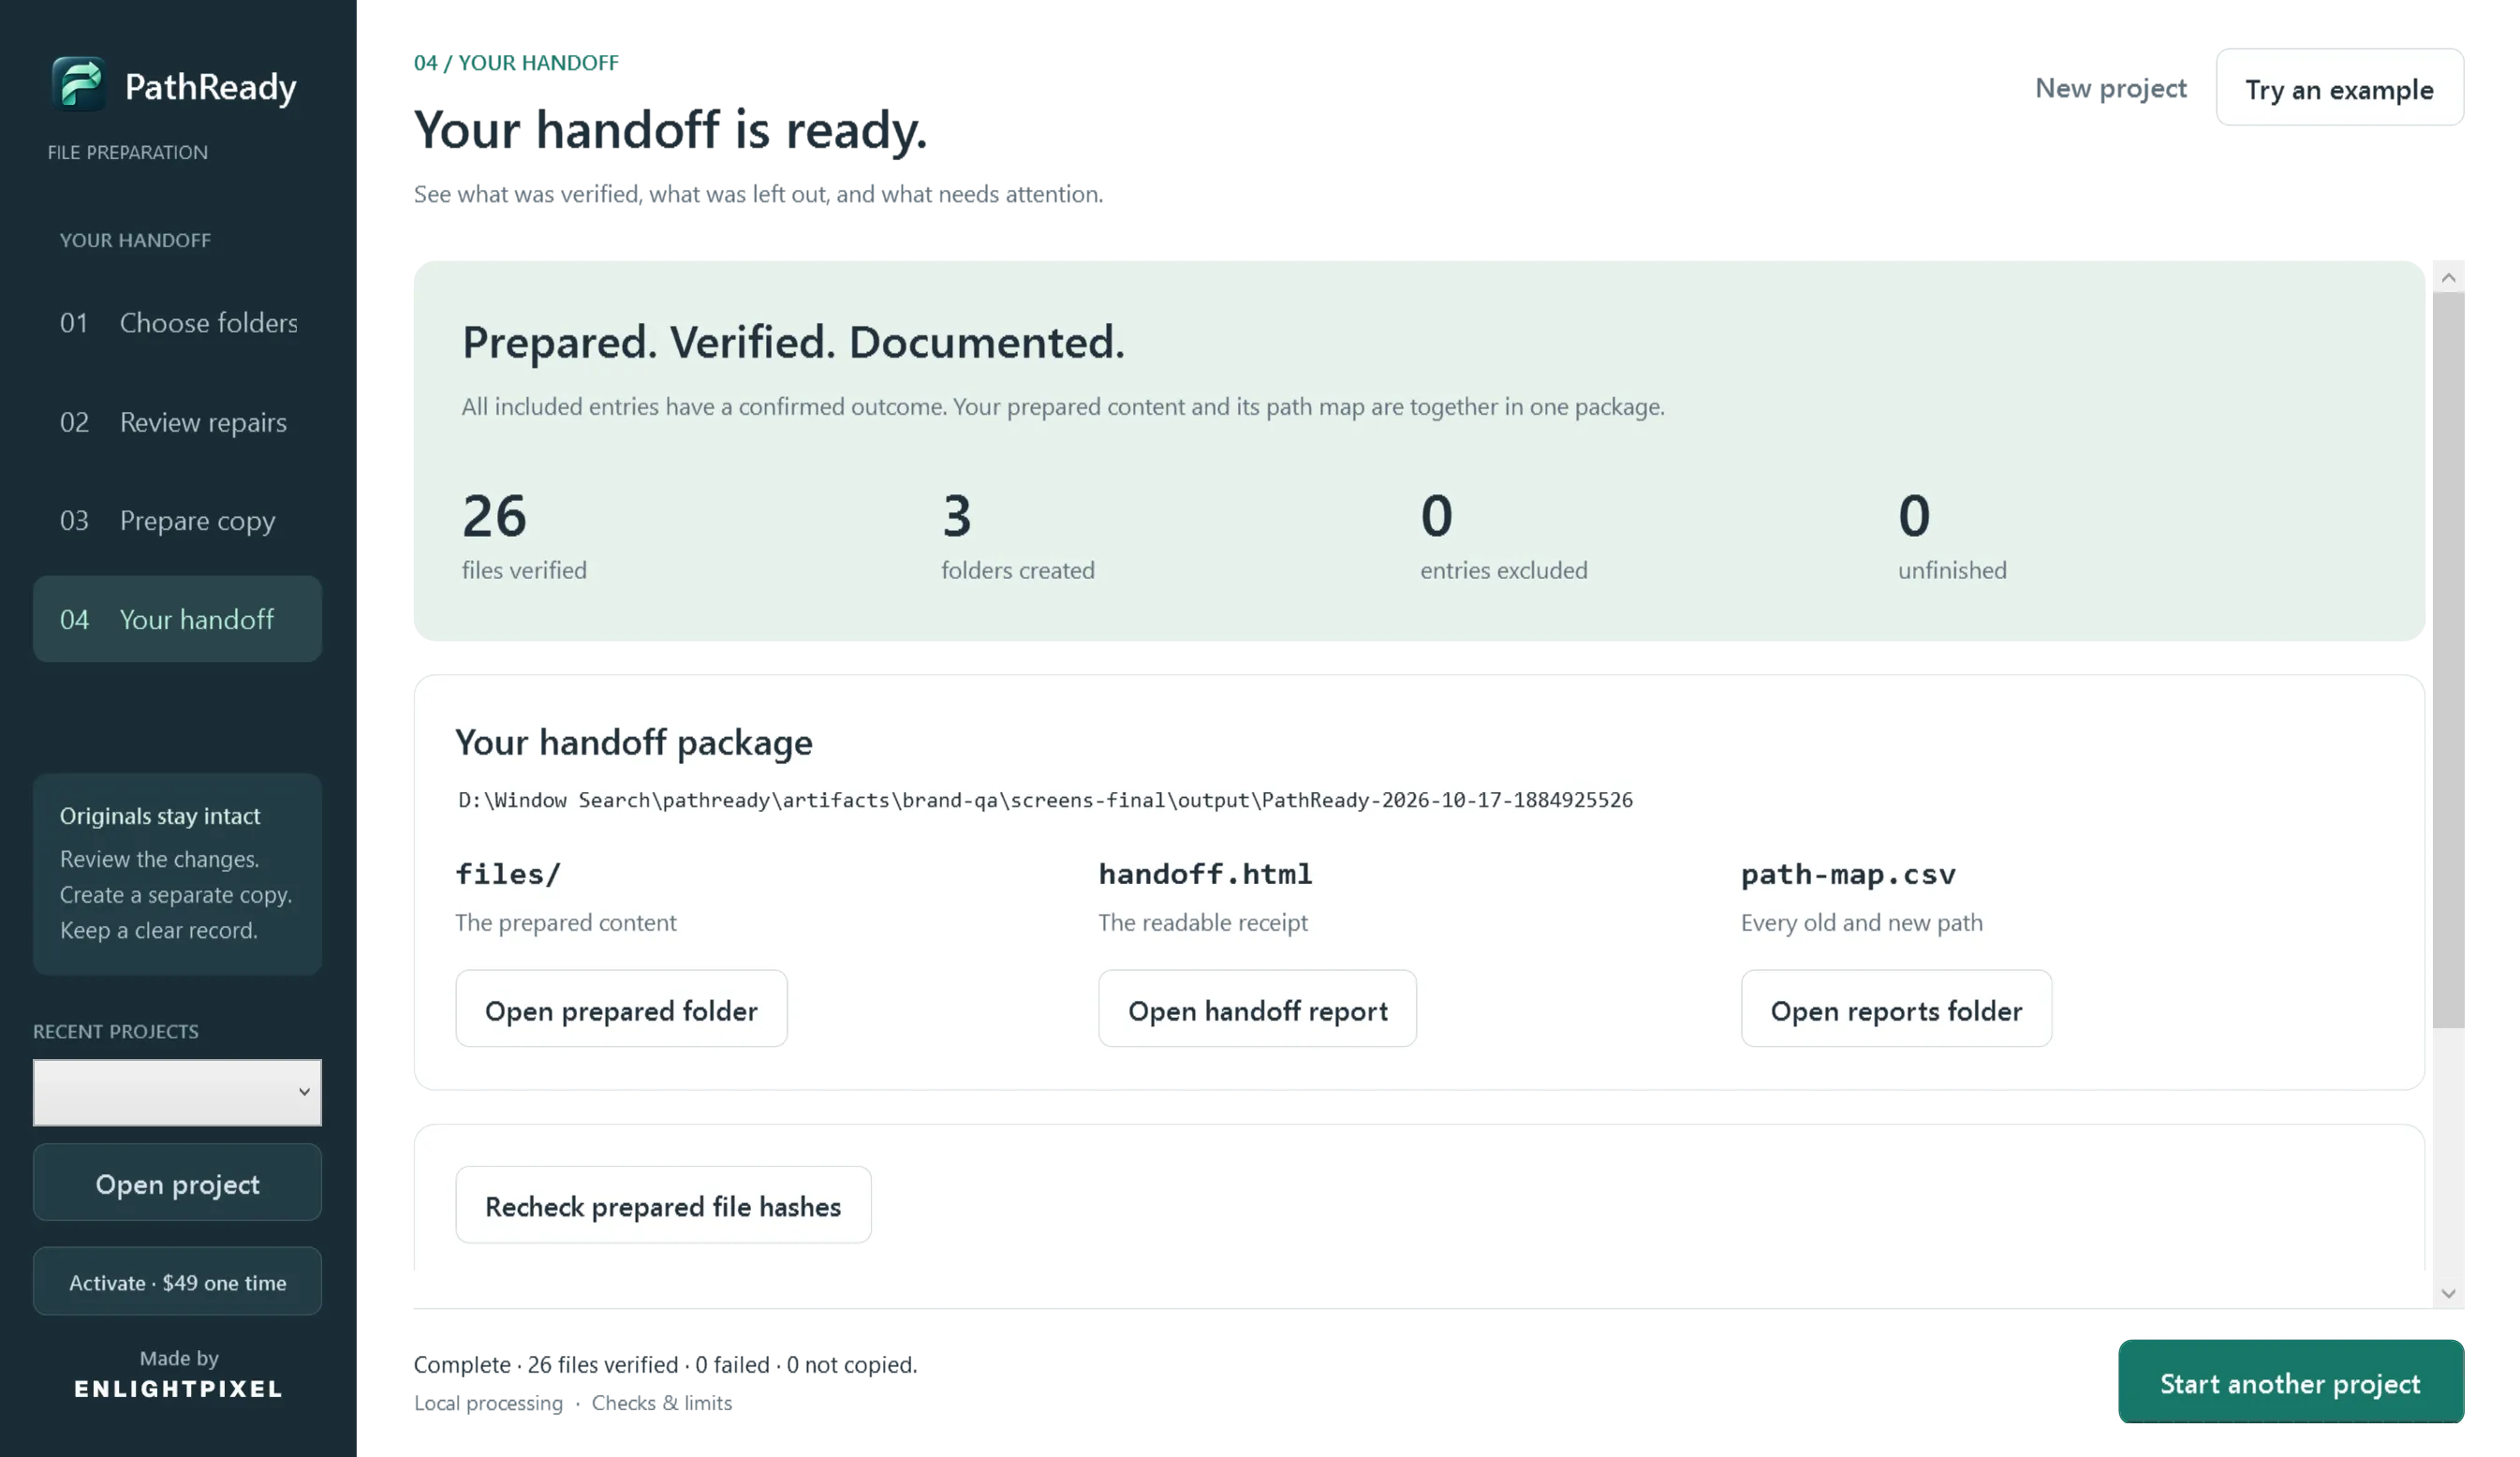Open step 02 Review repairs
This screenshot has height=1457, width=2520.
[x=178, y=422]
